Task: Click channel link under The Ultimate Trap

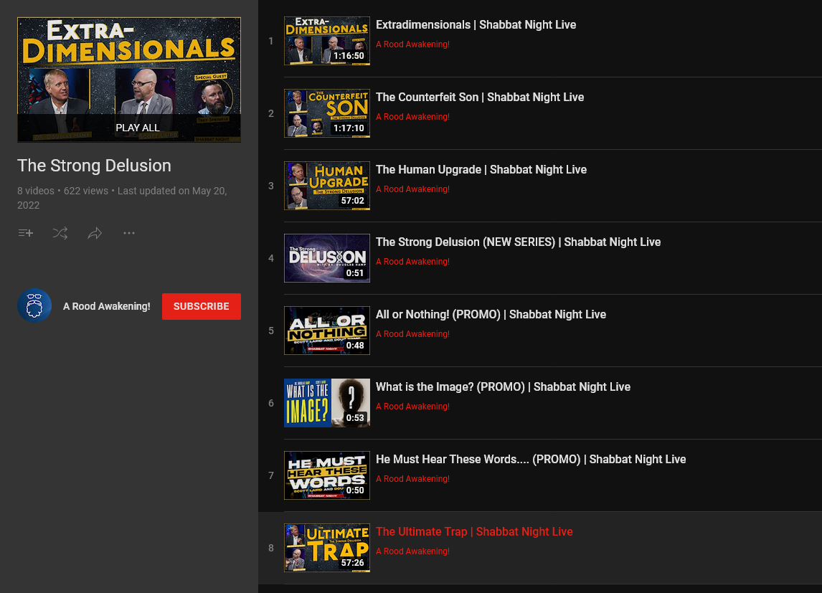Action: (x=412, y=551)
